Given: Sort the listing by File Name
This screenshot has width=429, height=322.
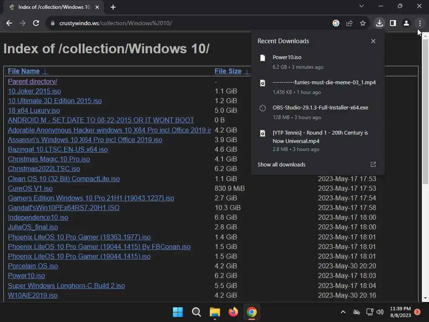Looking at the screenshot, I should (x=24, y=71).
